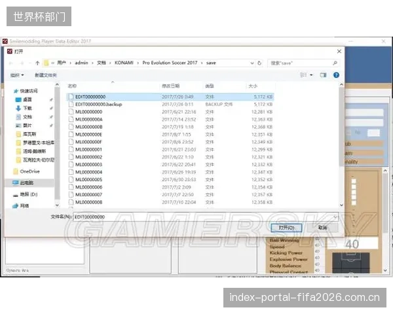393x314 pixels.
Task: Select OneDrive in navigation pane
Action: click(x=27, y=171)
